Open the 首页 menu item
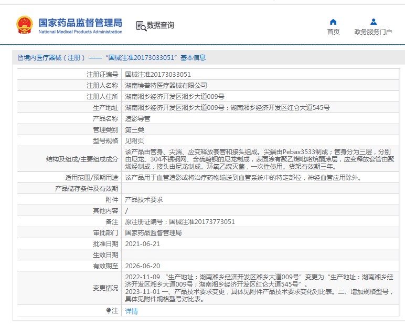The width and height of the screenshot is (405, 325). pos(333,32)
